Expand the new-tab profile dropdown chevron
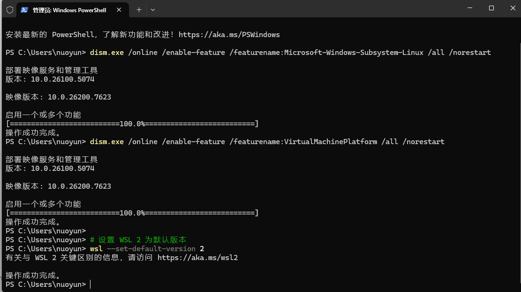521x292 pixels. coord(153,10)
